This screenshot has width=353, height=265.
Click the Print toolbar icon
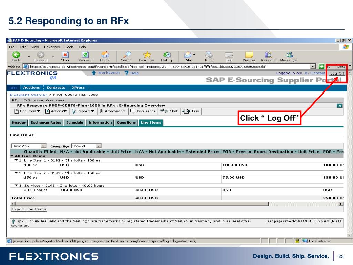tap(209, 57)
